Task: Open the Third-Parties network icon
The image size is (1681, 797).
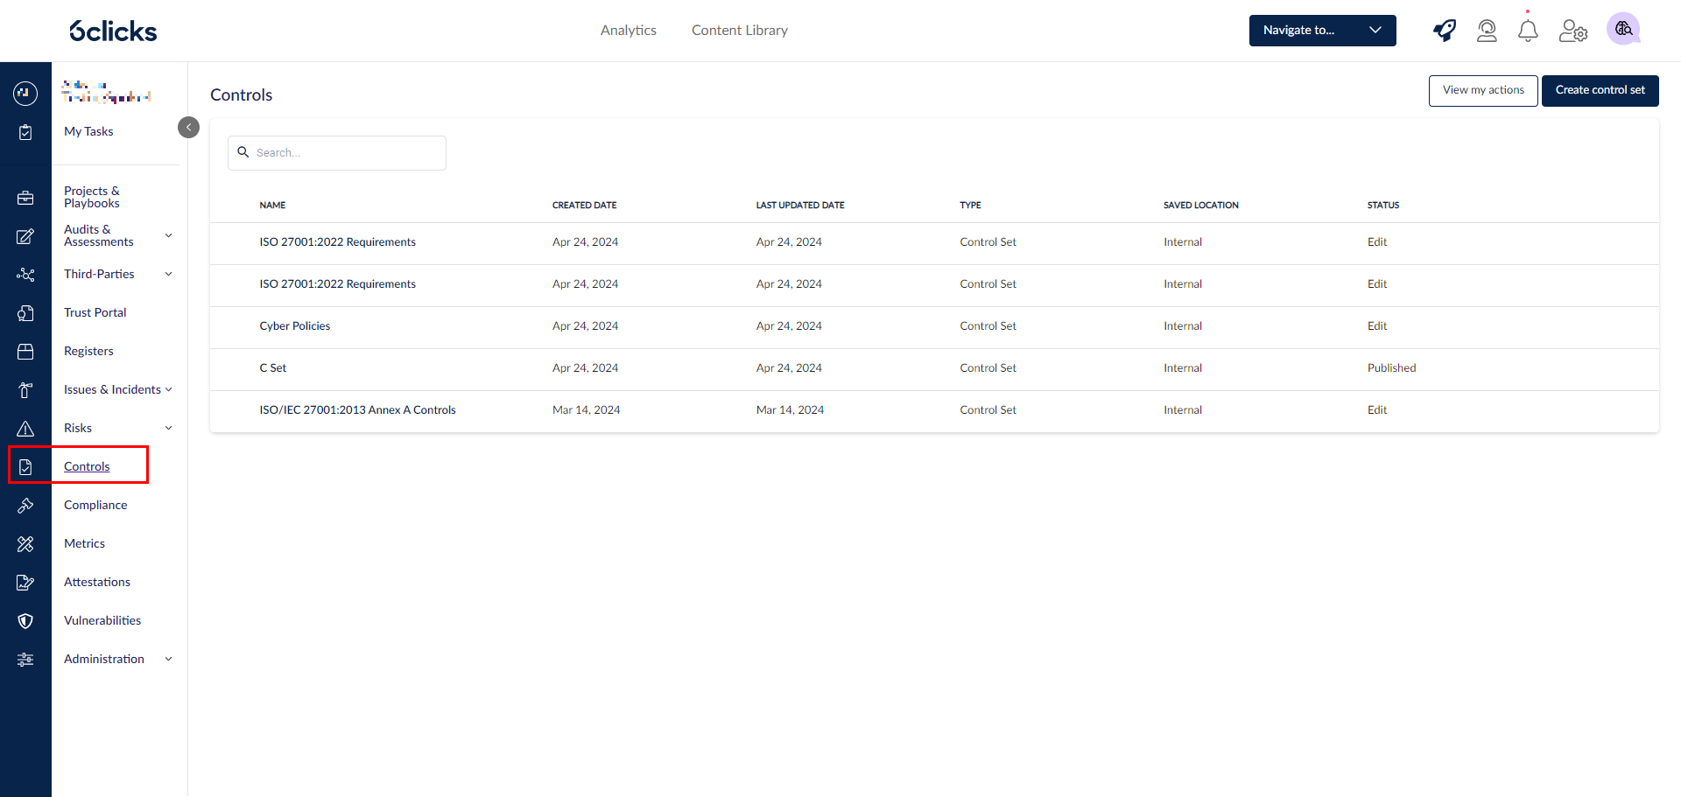Action: (25, 275)
